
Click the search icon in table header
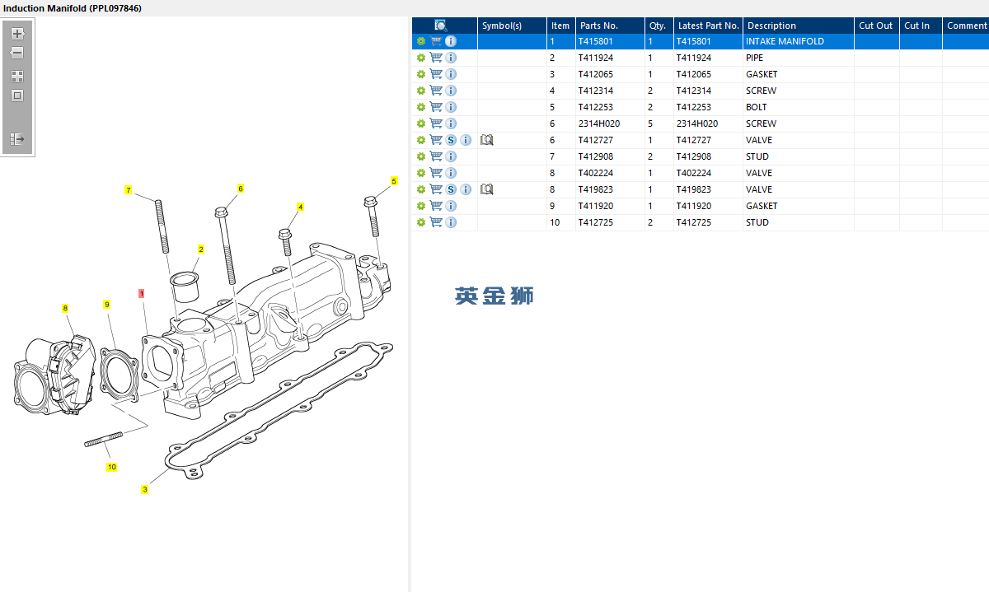pos(441,26)
